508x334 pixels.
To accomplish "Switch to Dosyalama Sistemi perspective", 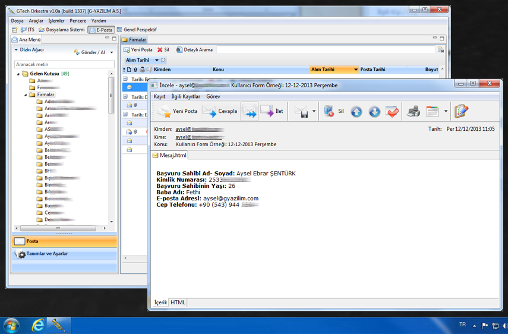I will [62, 30].
